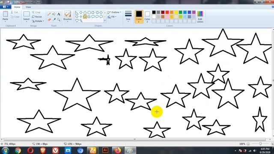Image resolution: width=274 pixels, height=154 pixels.
Task: Open the Edit colors dialog
Action: coord(200,17)
